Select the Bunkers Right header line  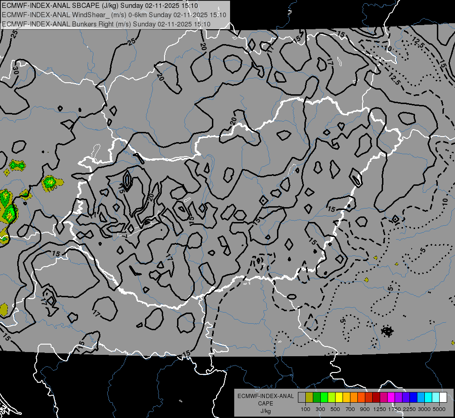click(106, 24)
